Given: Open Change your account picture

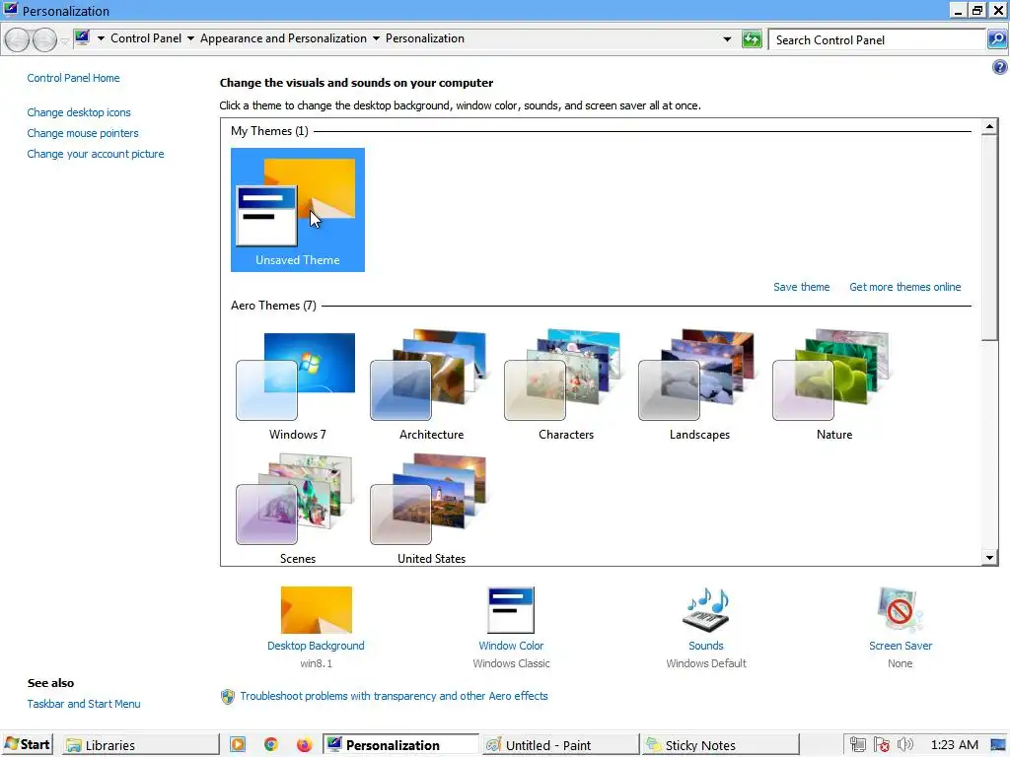Looking at the screenshot, I should point(96,154).
